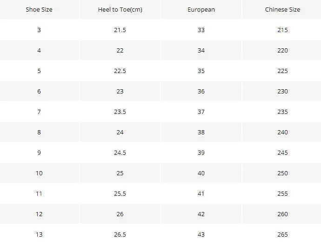The width and height of the screenshot is (321, 245).
Task: Select shoe size 13 cell
Action: 39,235
